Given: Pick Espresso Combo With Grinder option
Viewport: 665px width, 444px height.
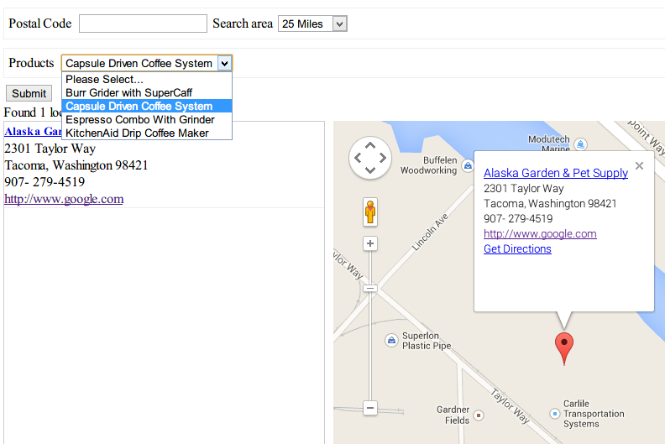Looking at the screenshot, I should 147,119.
